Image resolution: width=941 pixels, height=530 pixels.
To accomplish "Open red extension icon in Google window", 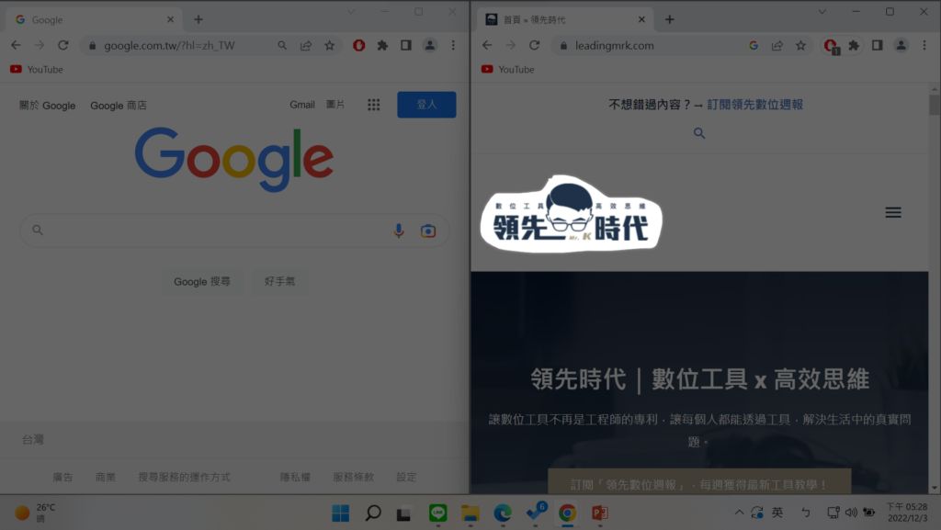I will point(359,45).
